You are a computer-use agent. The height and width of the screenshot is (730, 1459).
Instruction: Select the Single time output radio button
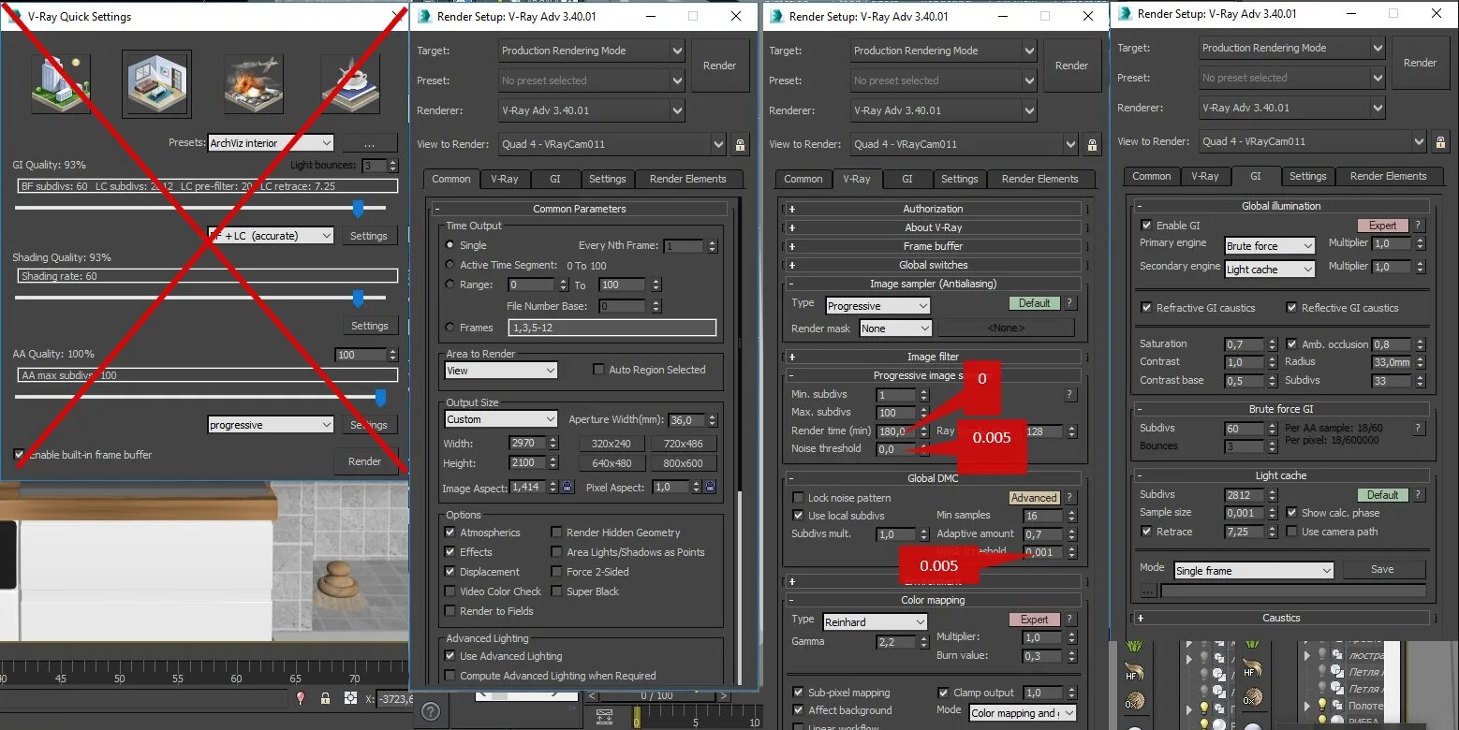click(450, 245)
